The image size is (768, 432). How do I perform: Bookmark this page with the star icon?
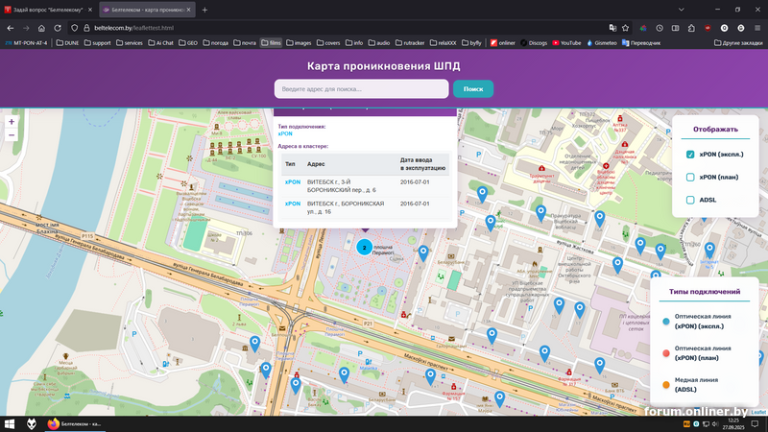coord(626,28)
